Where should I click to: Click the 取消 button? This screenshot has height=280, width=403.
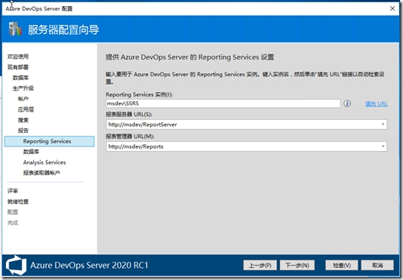pyautogui.click(x=377, y=266)
